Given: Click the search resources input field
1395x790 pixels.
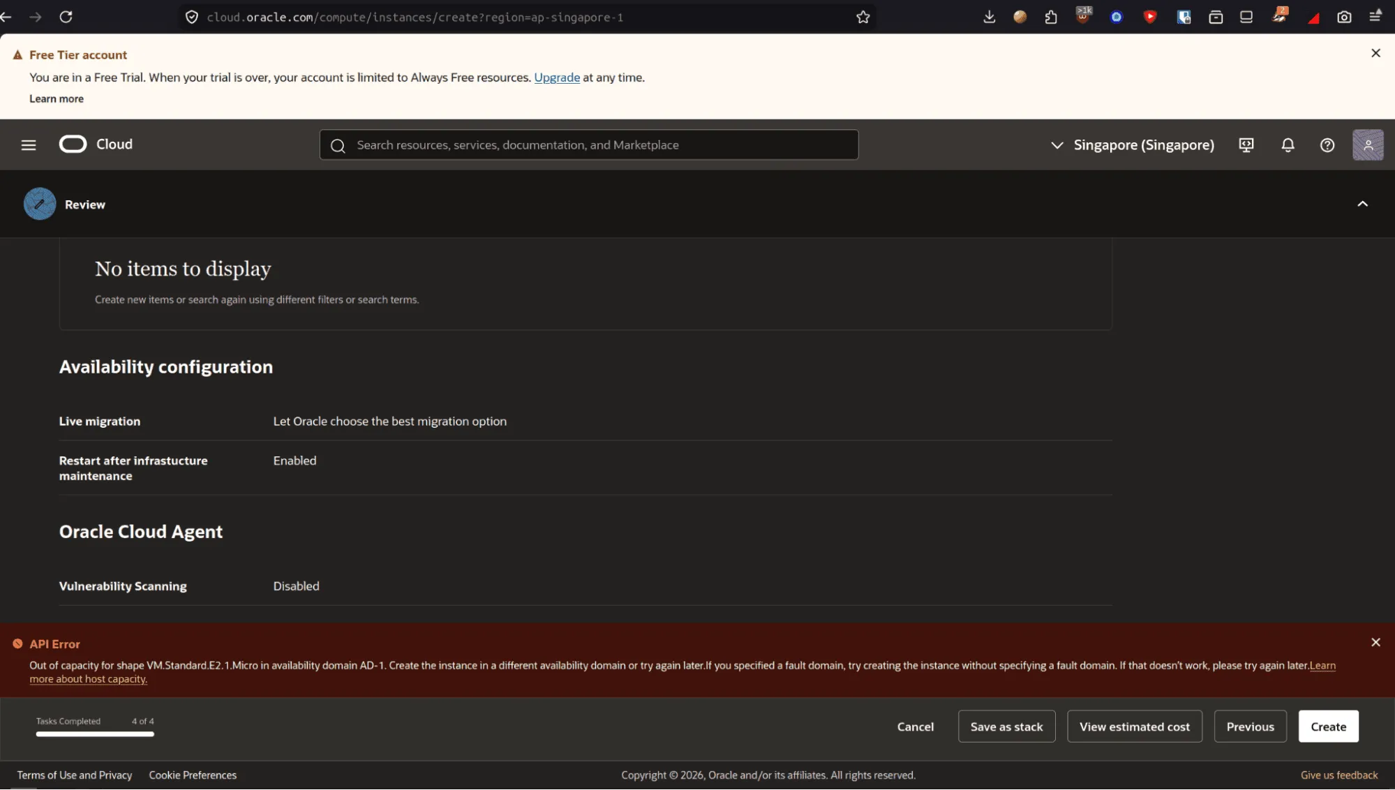Looking at the screenshot, I should coord(588,145).
